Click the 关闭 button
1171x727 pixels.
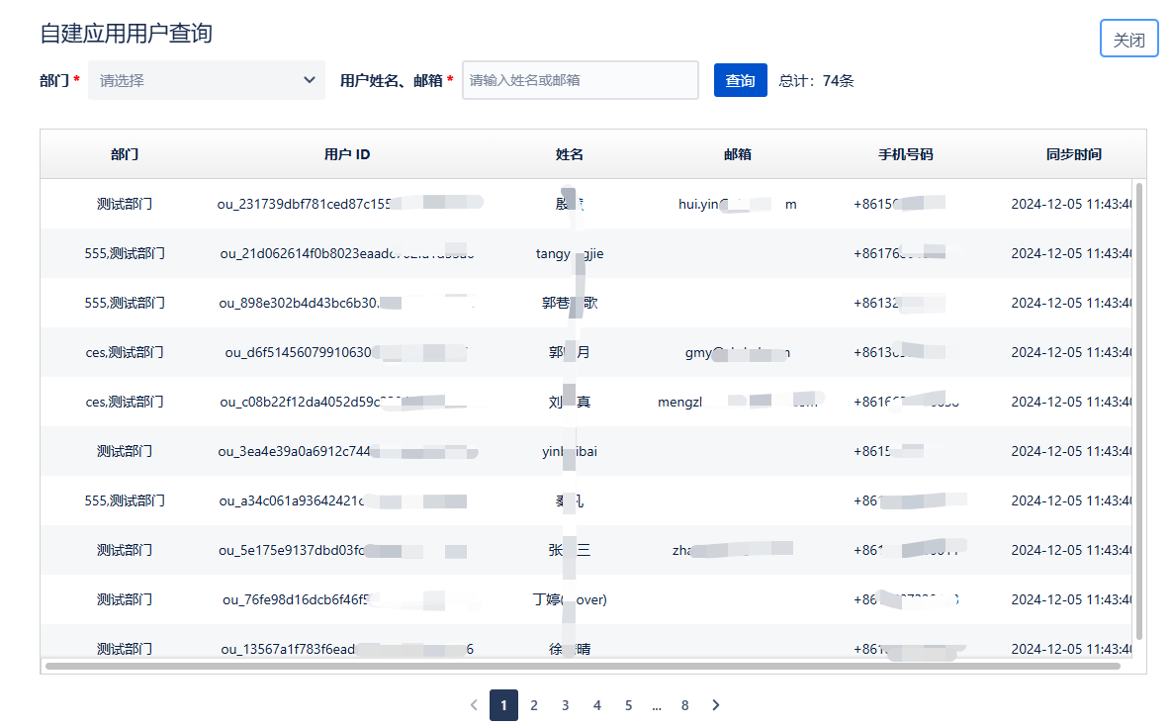click(x=1128, y=39)
